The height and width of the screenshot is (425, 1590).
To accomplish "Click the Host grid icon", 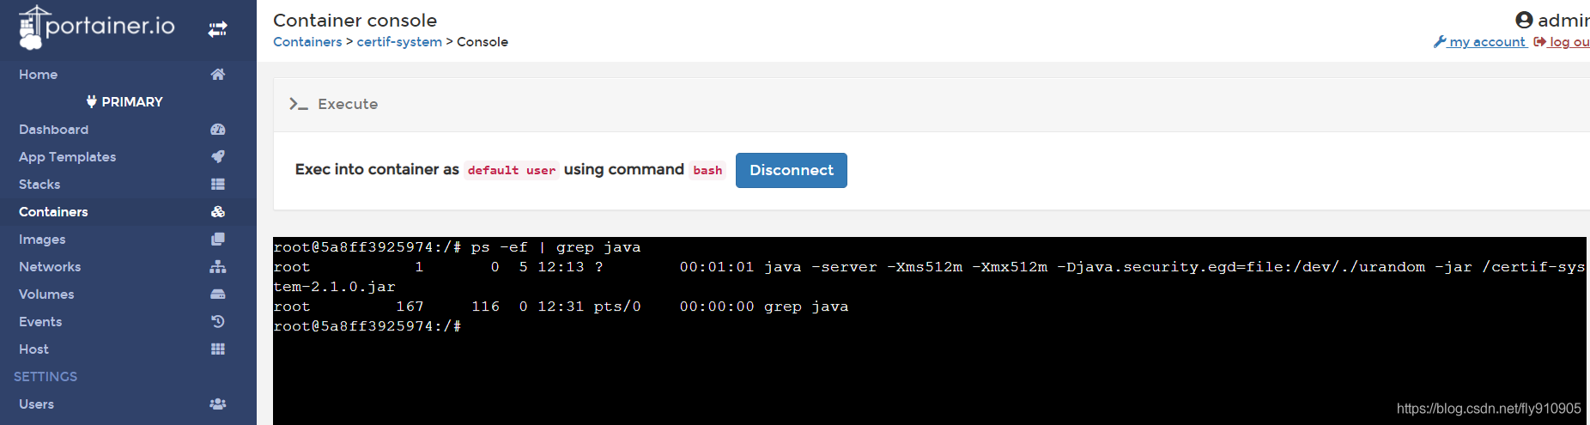I will coord(218,349).
